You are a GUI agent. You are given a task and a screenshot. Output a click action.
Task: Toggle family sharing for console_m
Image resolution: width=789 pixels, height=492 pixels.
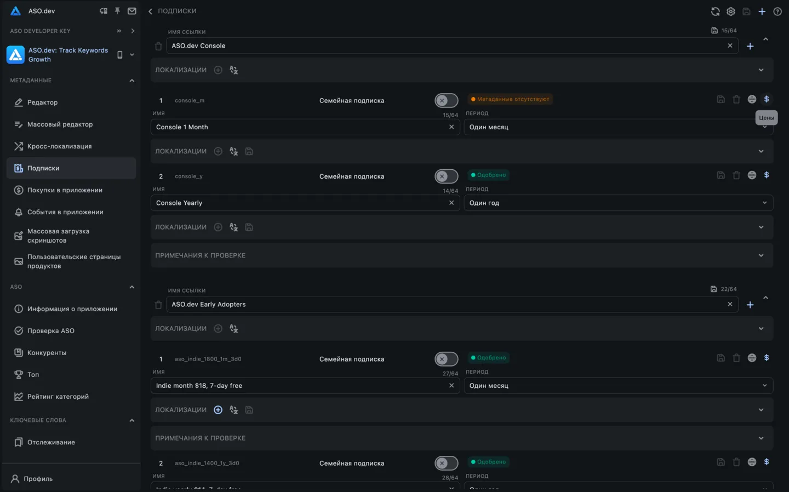tap(446, 101)
